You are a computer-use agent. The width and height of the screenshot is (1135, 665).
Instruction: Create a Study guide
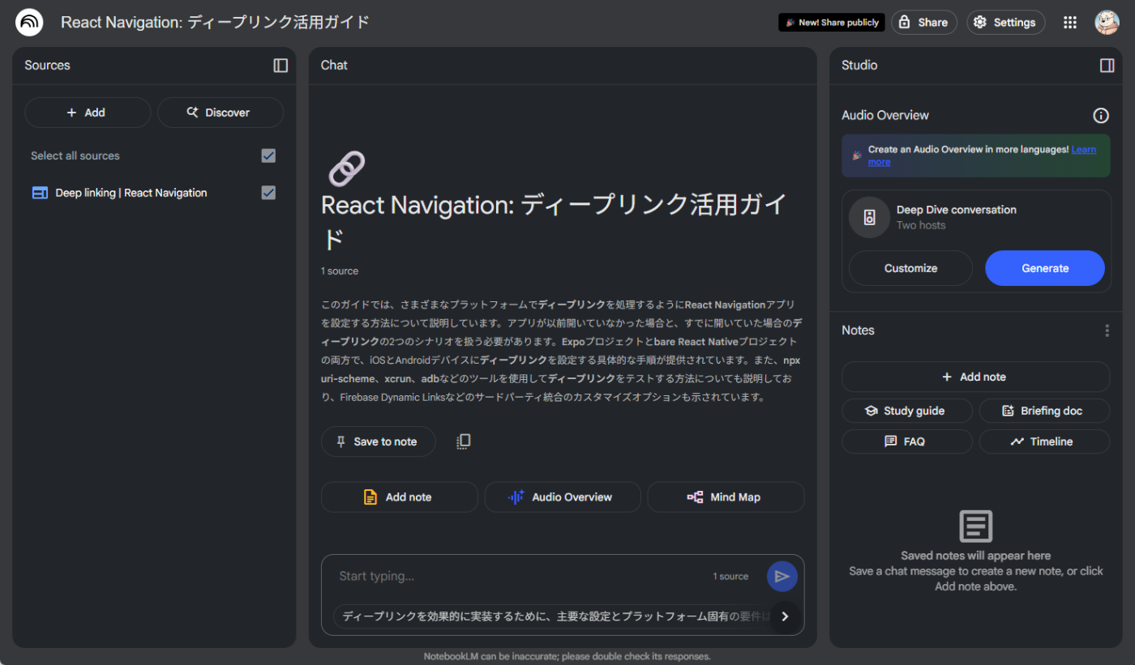coord(907,411)
